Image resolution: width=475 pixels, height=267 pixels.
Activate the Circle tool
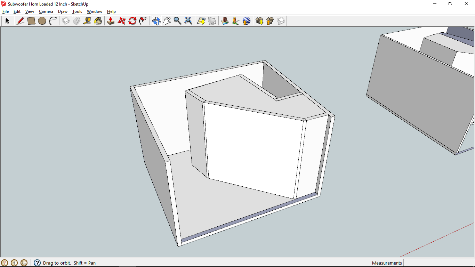point(42,21)
